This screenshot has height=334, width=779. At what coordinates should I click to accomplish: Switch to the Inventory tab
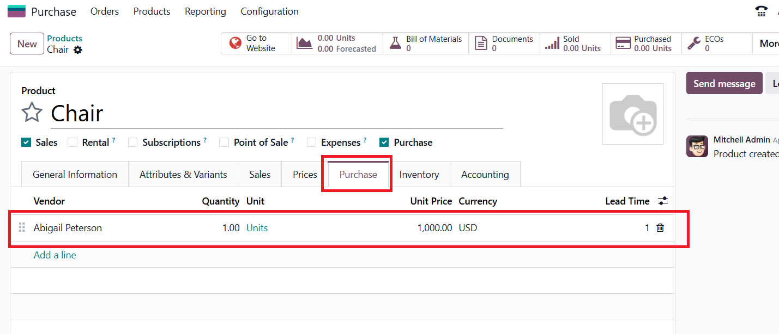point(419,175)
